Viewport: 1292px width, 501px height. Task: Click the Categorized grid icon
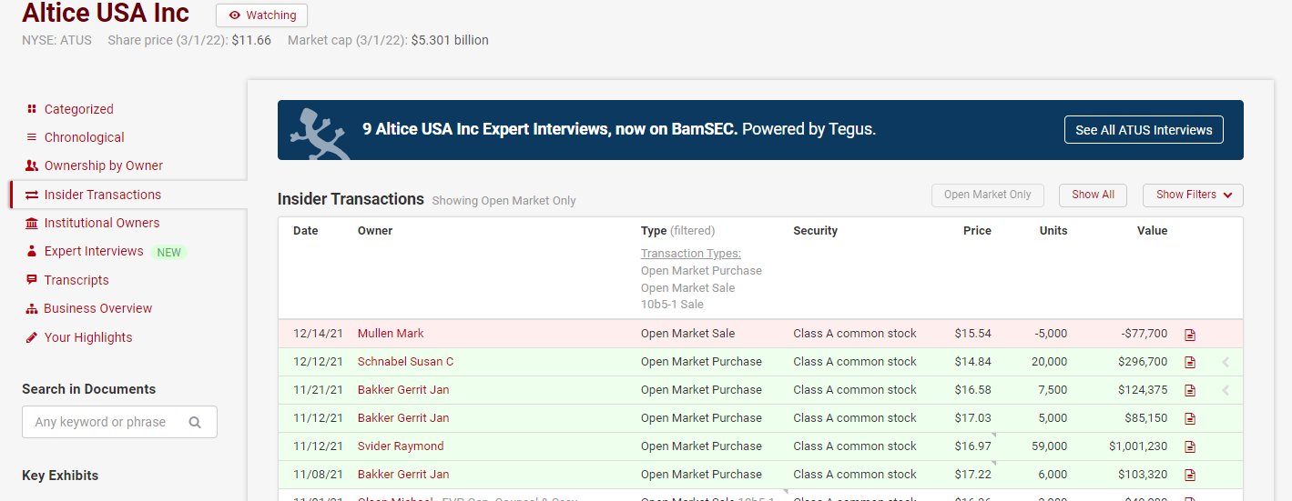pos(32,109)
